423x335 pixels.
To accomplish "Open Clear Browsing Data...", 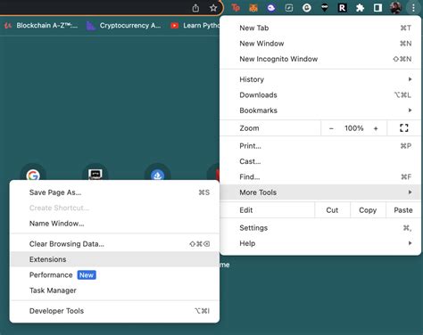I will click(x=115, y=244).
